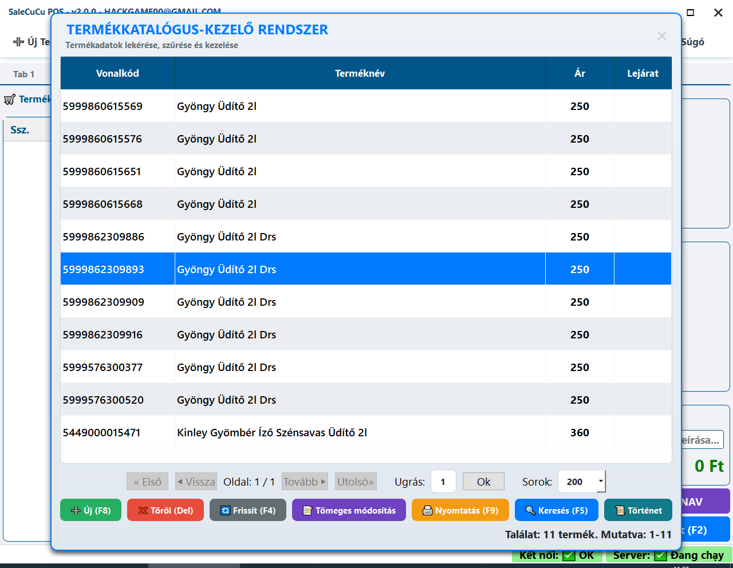This screenshot has height=568, width=733.
Task: Open the Súgó menu in main window
Action: (693, 42)
